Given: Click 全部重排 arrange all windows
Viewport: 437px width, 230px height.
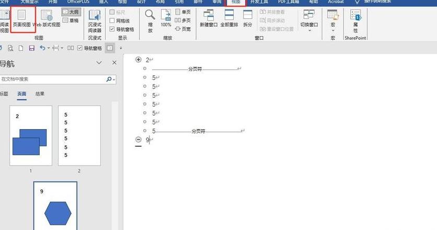Looking at the screenshot, I should coord(229,18).
